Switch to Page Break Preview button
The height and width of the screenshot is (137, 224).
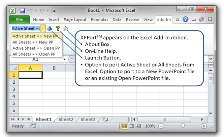[x=138, y=126]
